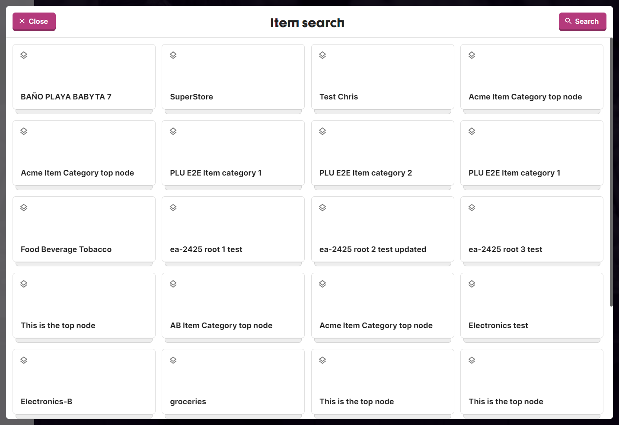The image size is (619, 425).
Task: Select the ea-2425 root 2 test updated card
Action: click(382, 230)
